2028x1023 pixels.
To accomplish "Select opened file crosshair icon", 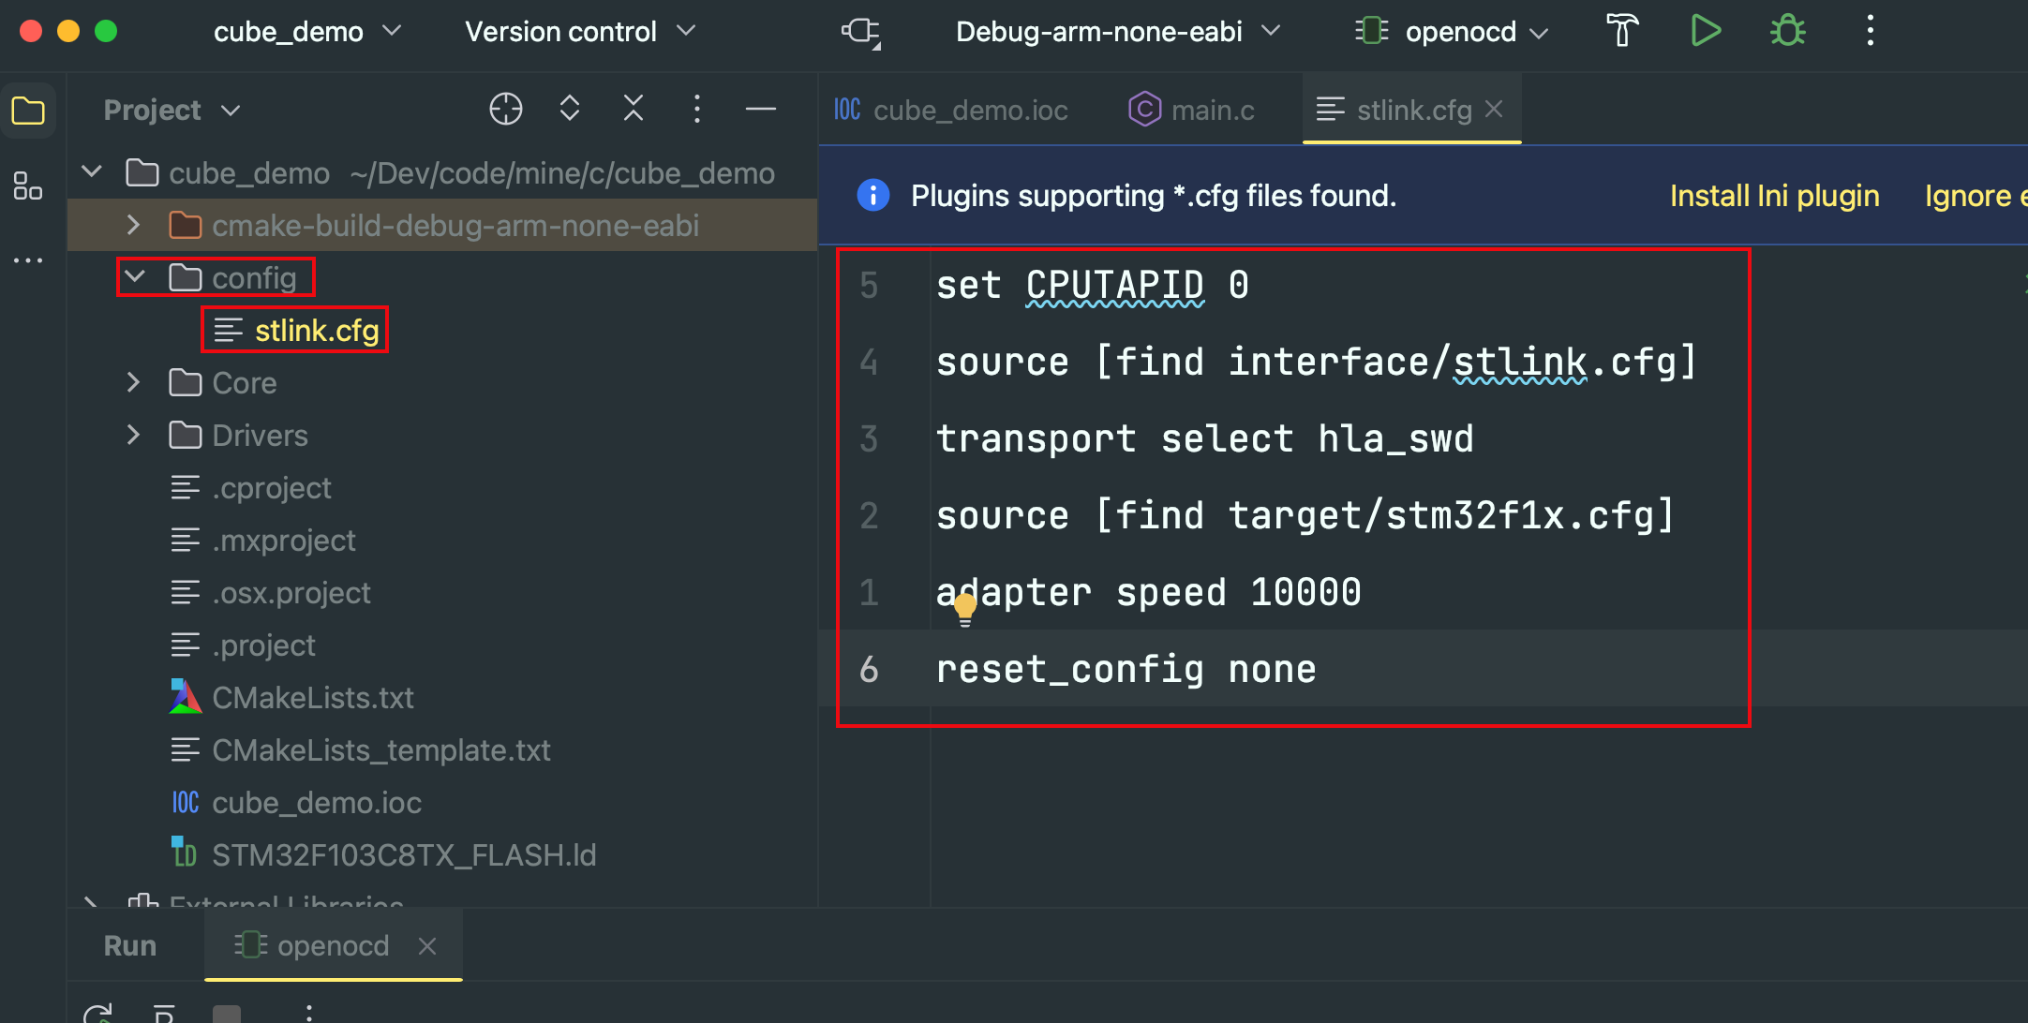I will click(x=506, y=110).
